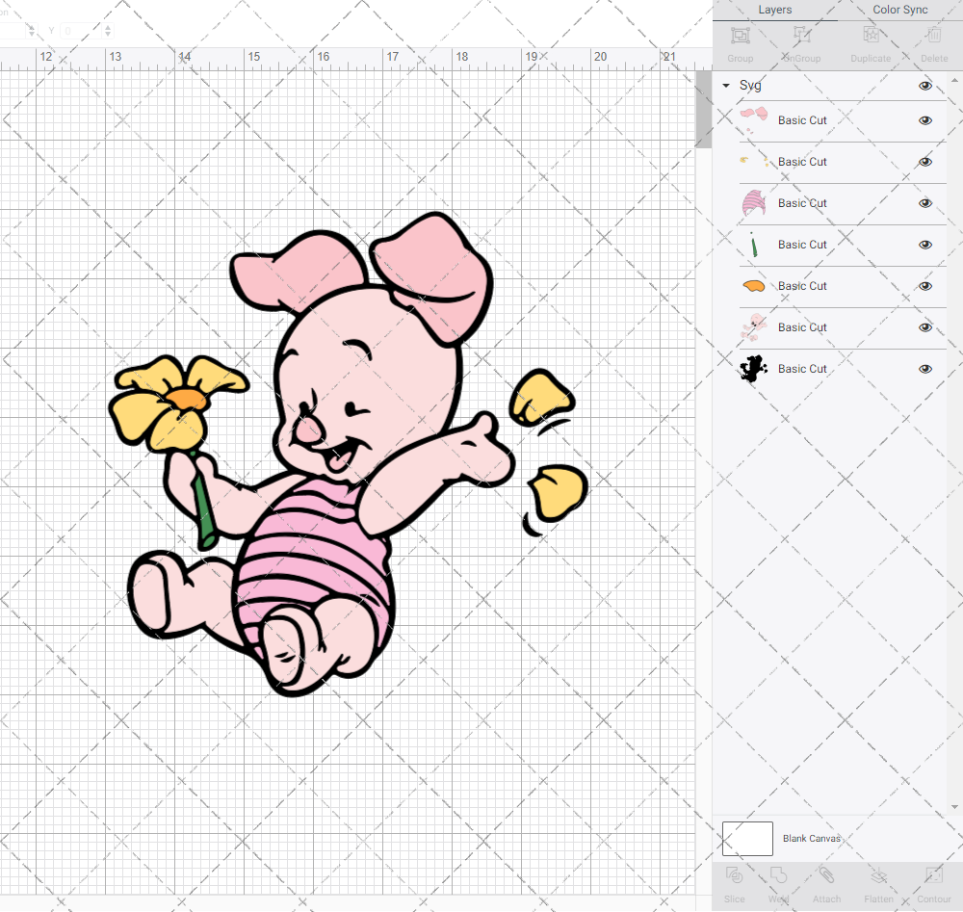
Task: Toggle visibility of the Svg group
Action: click(x=924, y=86)
